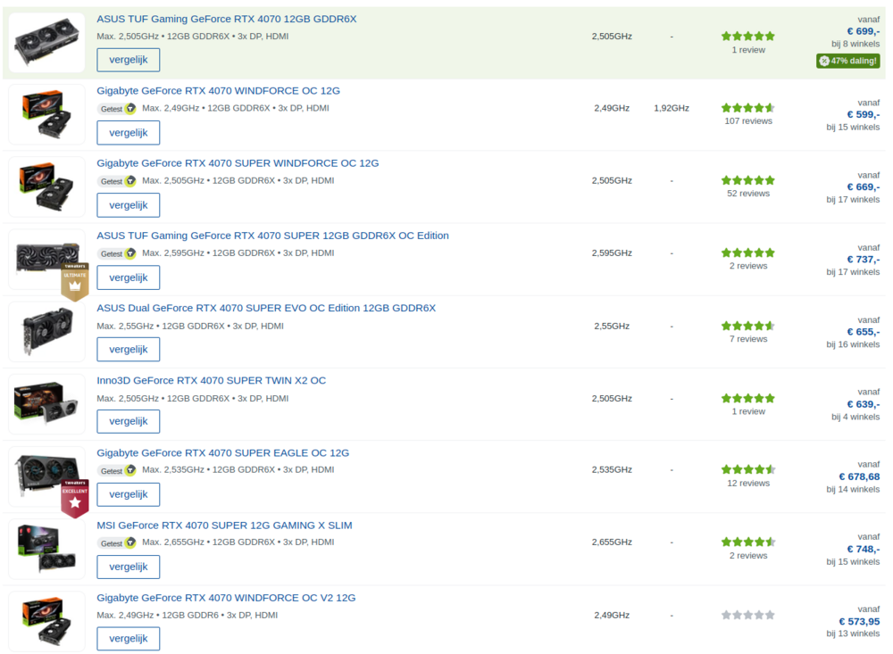Click the Tweakers Excellent award badge
Image resolution: width=893 pixels, height=654 pixels.
75,498
